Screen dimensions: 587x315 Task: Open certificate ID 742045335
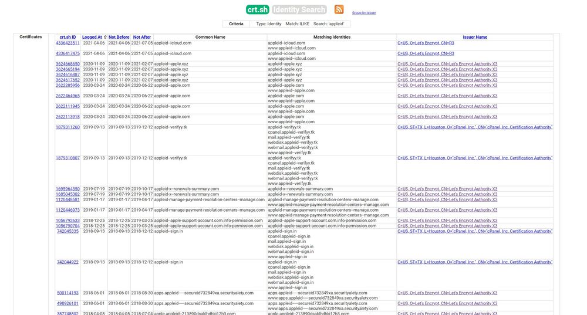pos(68,231)
